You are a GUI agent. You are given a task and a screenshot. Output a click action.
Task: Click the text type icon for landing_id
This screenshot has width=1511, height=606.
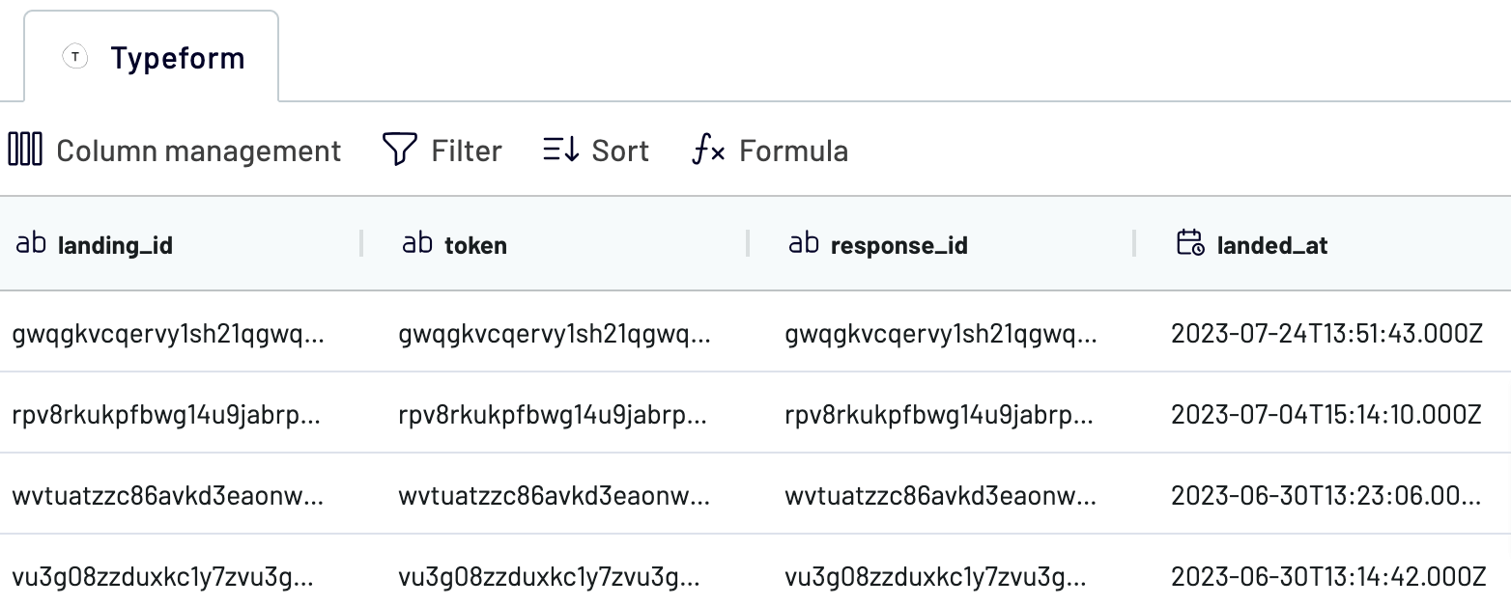point(31,243)
